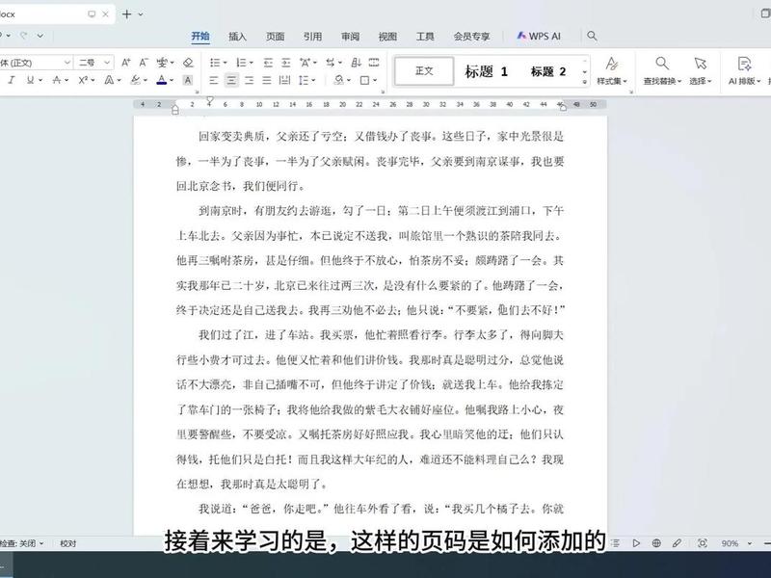Screen dimensions: 771x578
Task: Expand the bulleted list dropdown arrow
Action: 226,63
